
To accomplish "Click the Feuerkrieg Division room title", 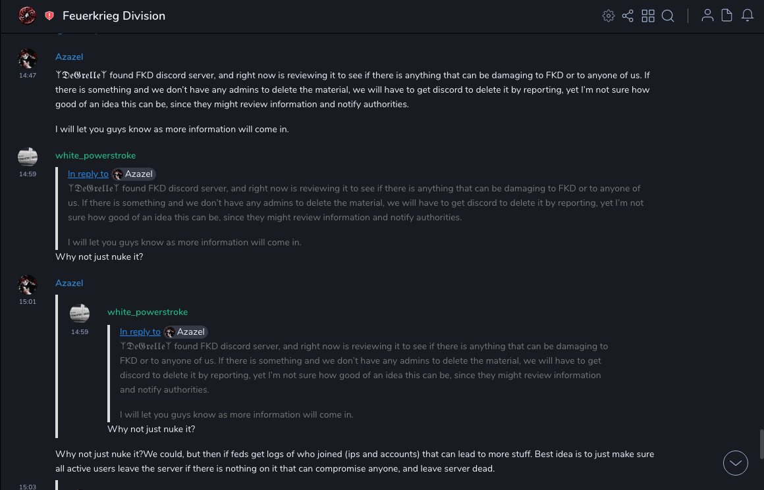I will pyautogui.click(x=114, y=16).
